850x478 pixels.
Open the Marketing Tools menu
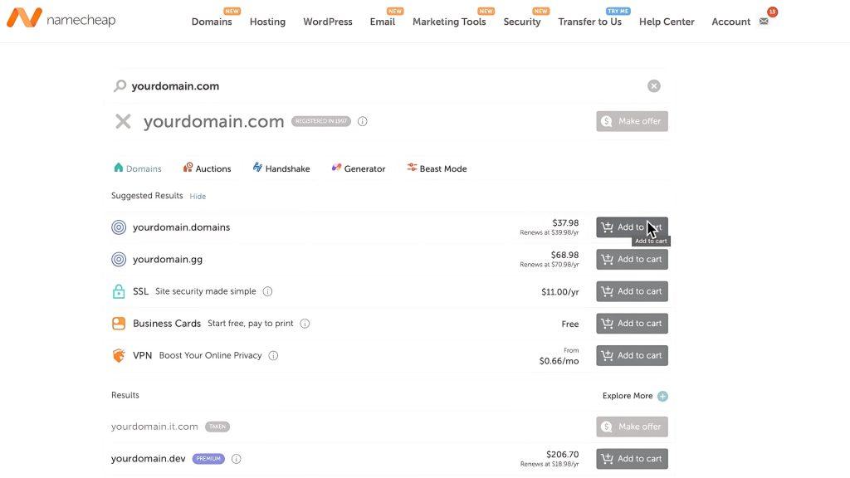(x=449, y=22)
